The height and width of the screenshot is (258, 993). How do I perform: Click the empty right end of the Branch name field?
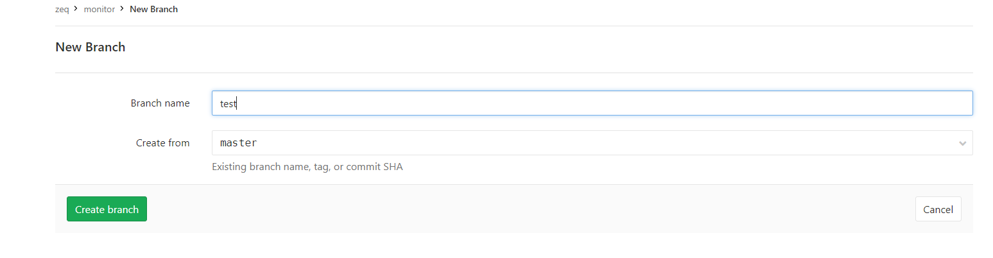tap(899, 103)
